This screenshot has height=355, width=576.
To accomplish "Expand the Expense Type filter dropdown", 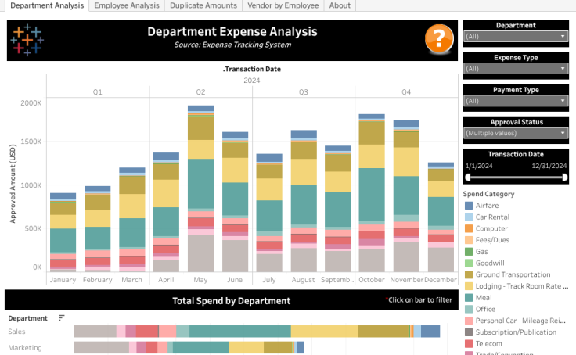I will tap(515, 69).
